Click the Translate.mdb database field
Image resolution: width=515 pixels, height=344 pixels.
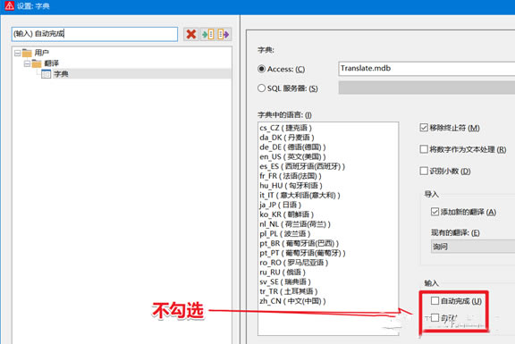[426, 69]
